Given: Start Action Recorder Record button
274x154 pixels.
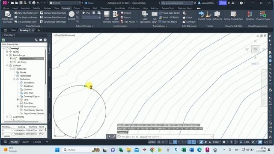Looking at the screenshot, I should coord(71,16).
